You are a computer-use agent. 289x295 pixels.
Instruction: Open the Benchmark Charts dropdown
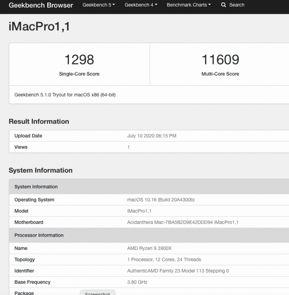[x=189, y=5]
